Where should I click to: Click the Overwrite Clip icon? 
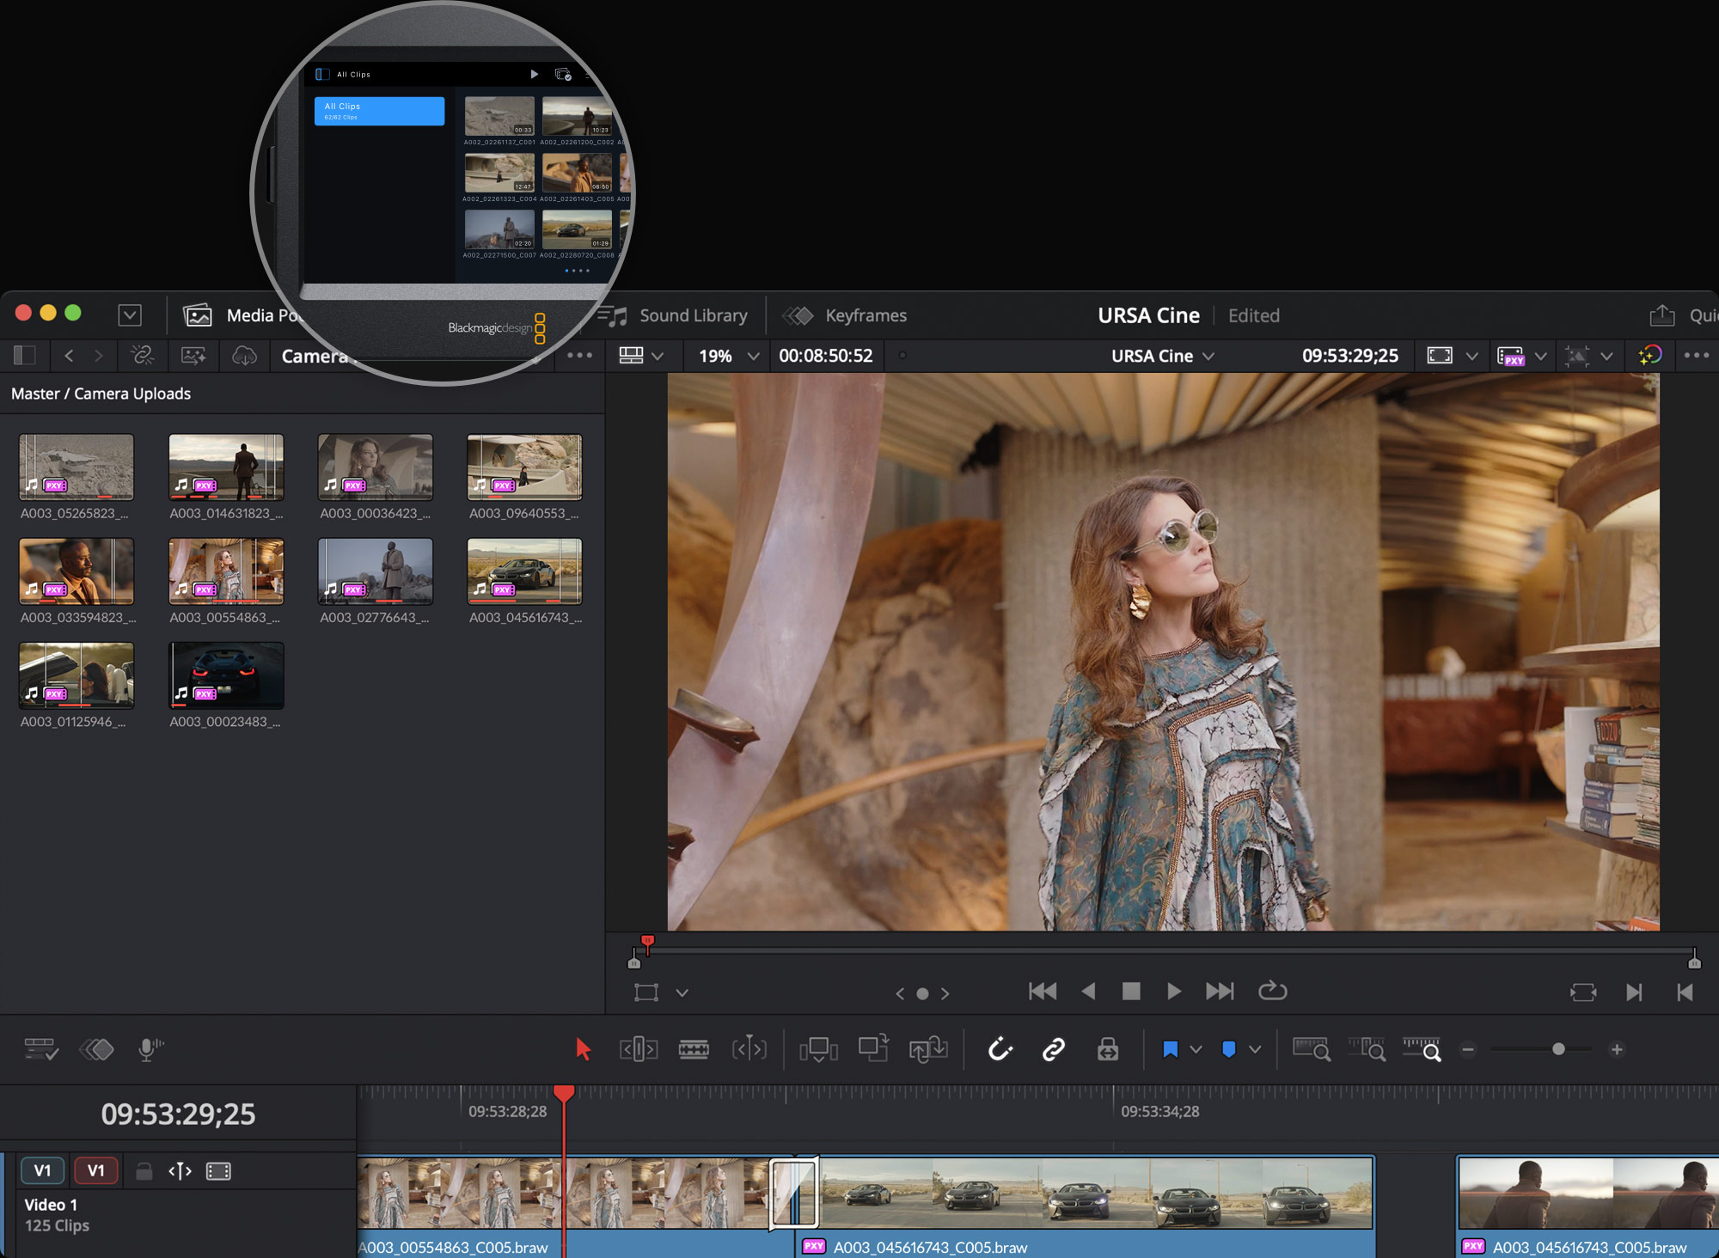pyautogui.click(x=873, y=1049)
